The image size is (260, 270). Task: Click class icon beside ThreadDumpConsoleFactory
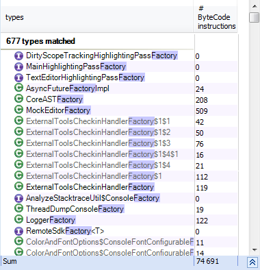(18, 208)
